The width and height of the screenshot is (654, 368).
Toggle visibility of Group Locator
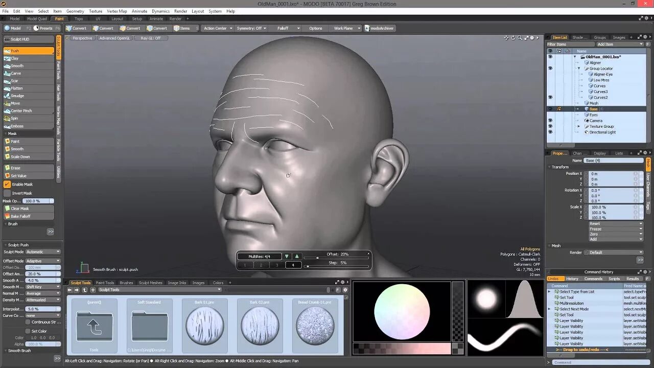click(550, 68)
